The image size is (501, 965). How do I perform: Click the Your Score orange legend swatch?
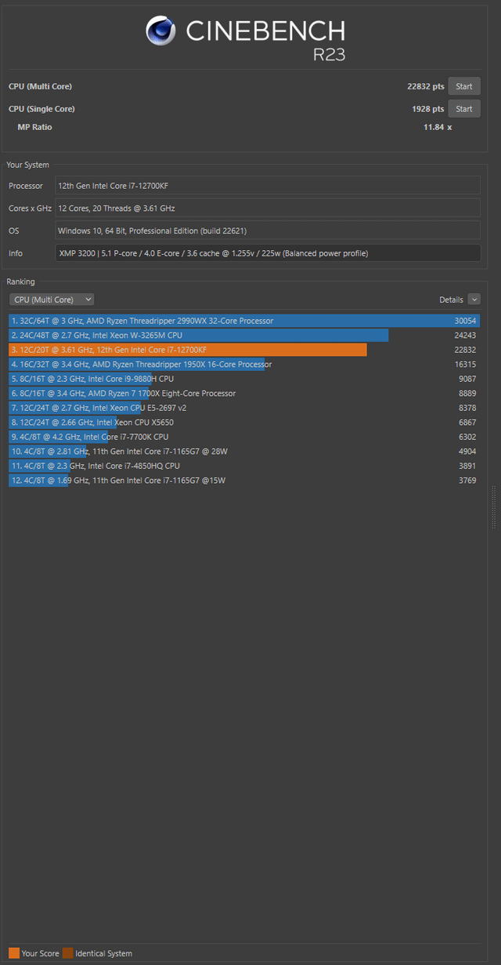13,953
